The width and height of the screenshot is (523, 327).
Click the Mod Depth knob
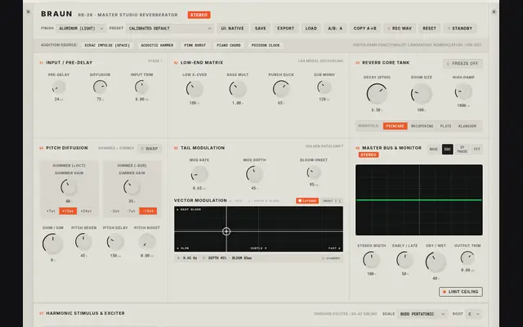coord(254,174)
